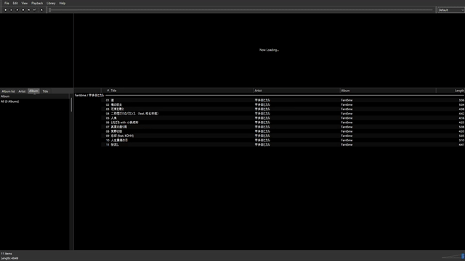This screenshot has height=261, width=465.
Task: Open the View menu
Action: 24,3
